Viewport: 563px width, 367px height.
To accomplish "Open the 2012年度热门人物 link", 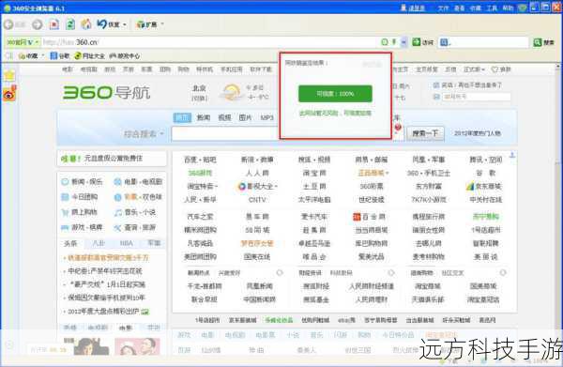I will pyautogui.click(x=478, y=133).
